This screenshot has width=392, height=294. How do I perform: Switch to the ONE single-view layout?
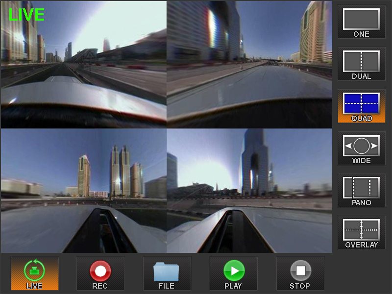click(361, 22)
